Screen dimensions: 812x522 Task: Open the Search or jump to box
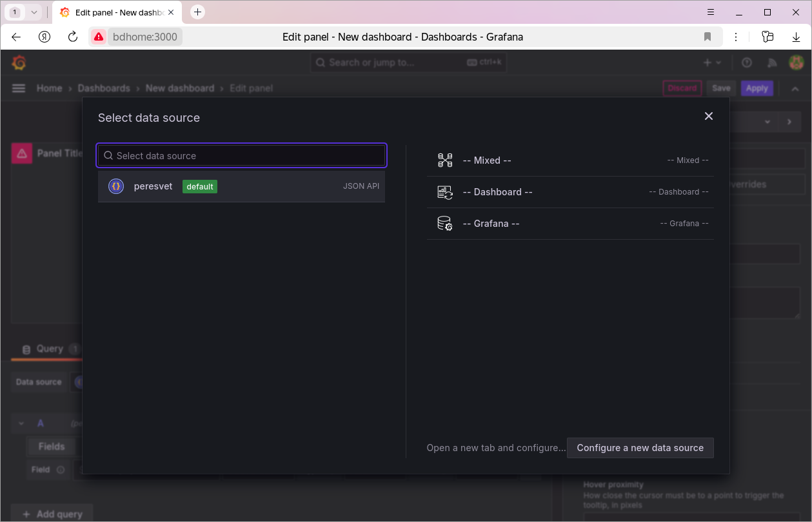pyautogui.click(x=409, y=63)
